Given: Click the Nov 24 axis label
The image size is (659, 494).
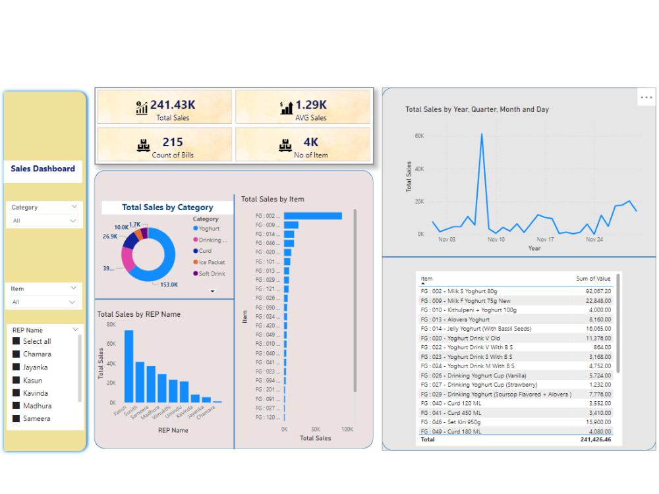Looking at the screenshot, I should point(594,240).
